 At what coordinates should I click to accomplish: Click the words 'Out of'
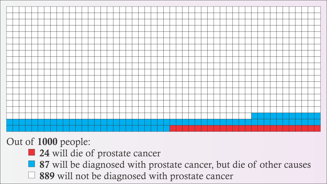pos(20,142)
